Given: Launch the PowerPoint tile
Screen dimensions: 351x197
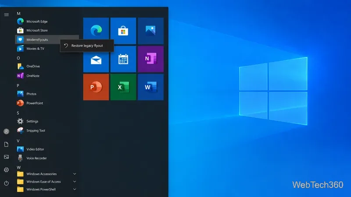Looking at the screenshot, I should [x=96, y=87].
